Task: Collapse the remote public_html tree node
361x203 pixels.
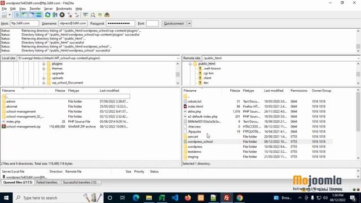Action: [190, 64]
